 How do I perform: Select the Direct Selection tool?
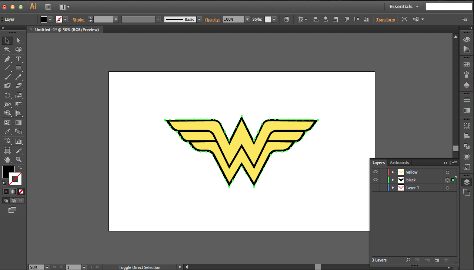tap(19, 41)
